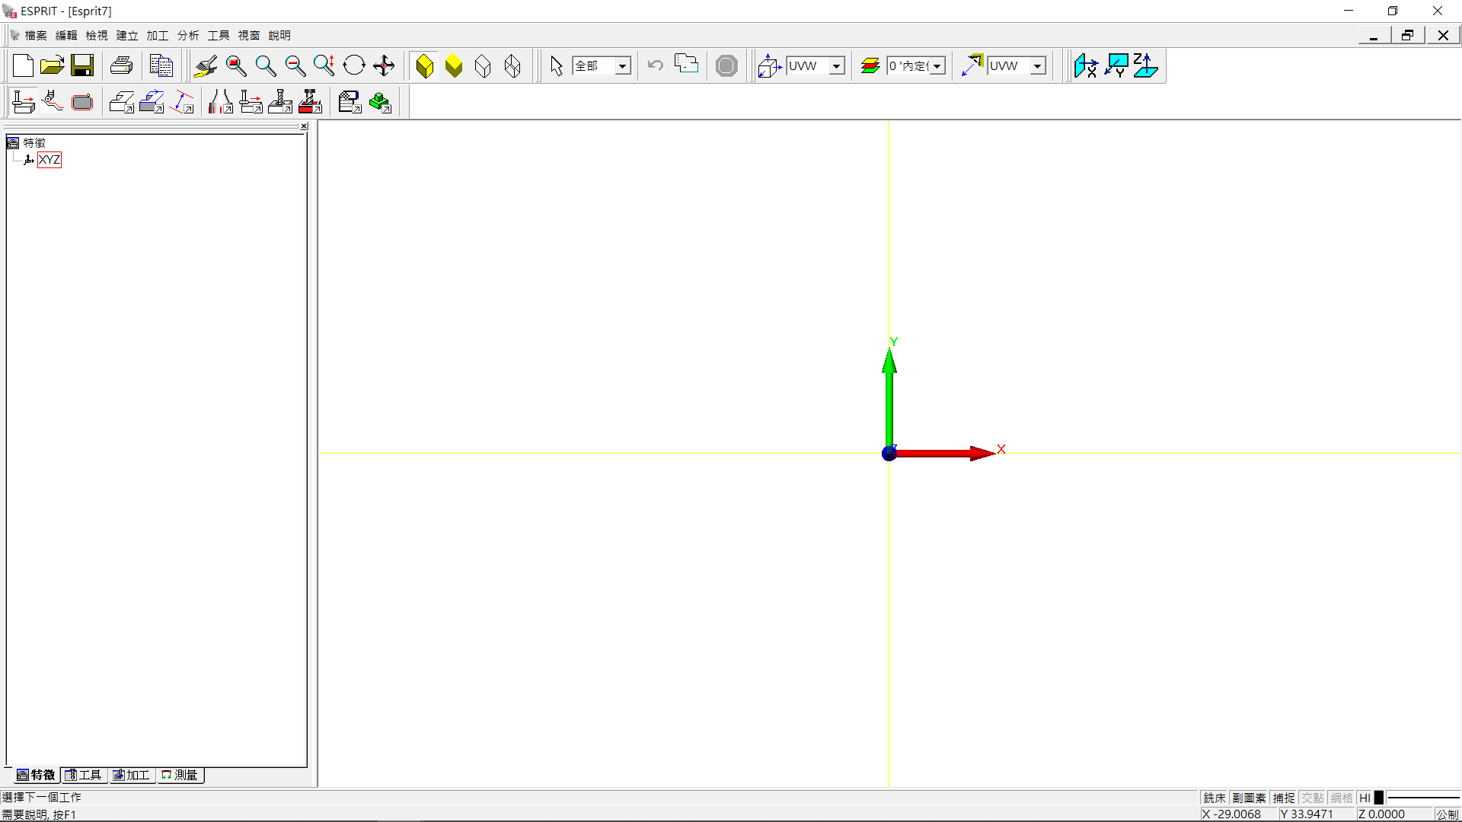
Task: Toggle 交點 intersection mode in status bar
Action: coord(1312,798)
